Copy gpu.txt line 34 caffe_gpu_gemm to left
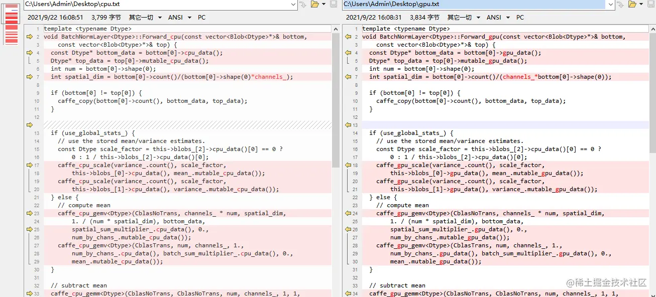The height and width of the screenshot is (297, 656). pos(348,293)
